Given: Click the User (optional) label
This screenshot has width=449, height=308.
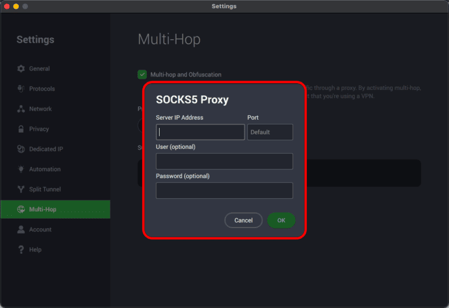Looking at the screenshot, I should click(x=175, y=147).
